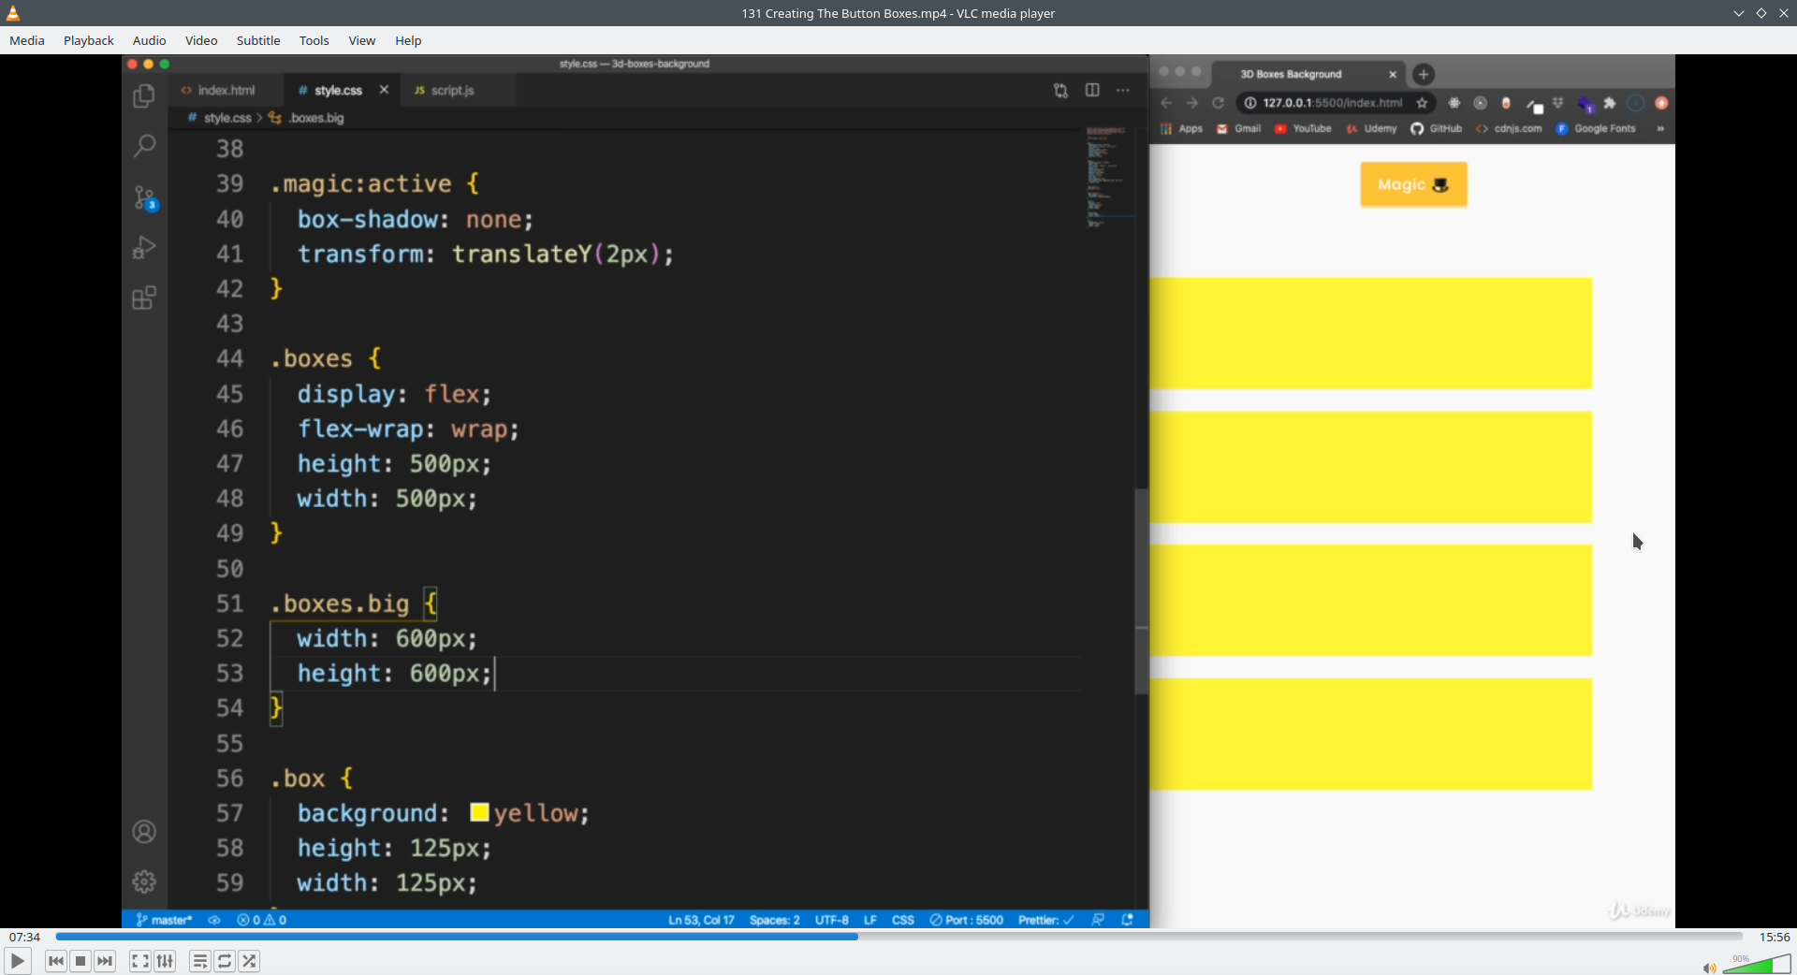This screenshot has height=975, width=1797.
Task: Open the Udemy bookmark
Action: [x=1371, y=129]
